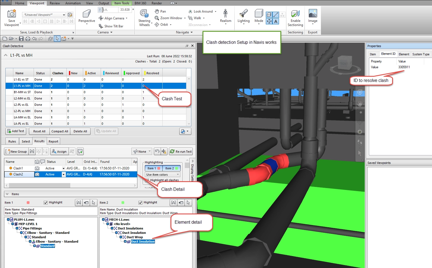This screenshot has width=432, height=268.
Task: Open the Realism figure tool
Action: pos(226,14)
